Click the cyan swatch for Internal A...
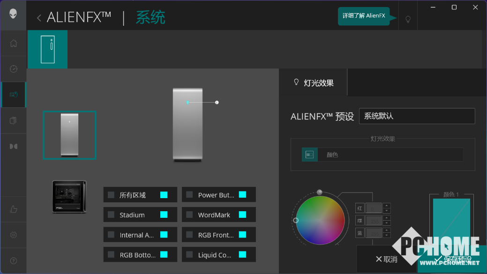 tap(164, 235)
